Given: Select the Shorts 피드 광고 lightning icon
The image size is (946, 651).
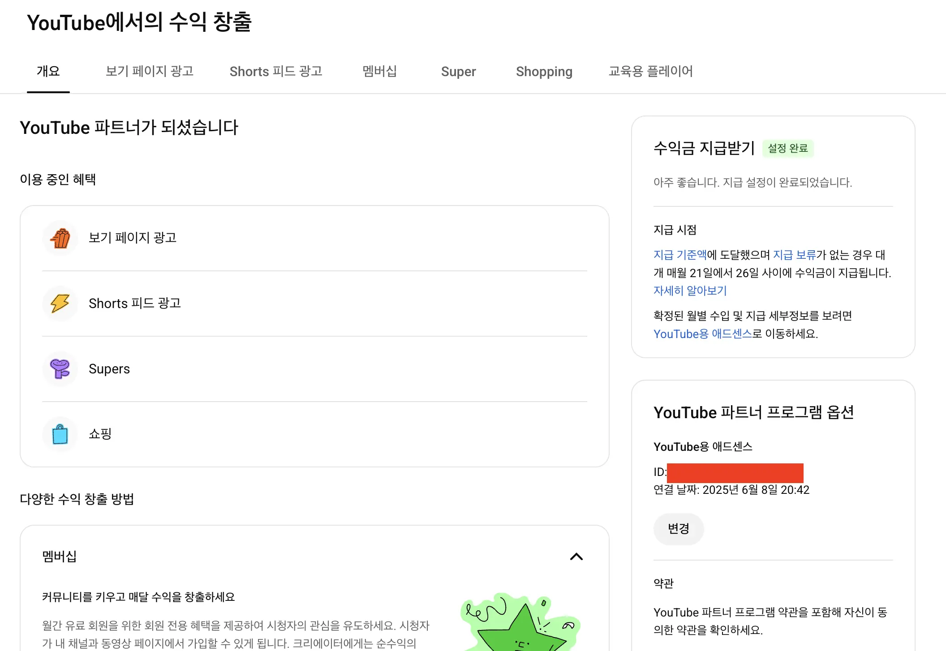Looking at the screenshot, I should click(60, 304).
